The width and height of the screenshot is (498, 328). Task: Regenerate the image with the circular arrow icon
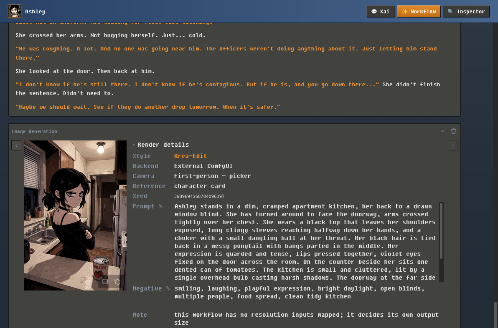(x=117, y=281)
